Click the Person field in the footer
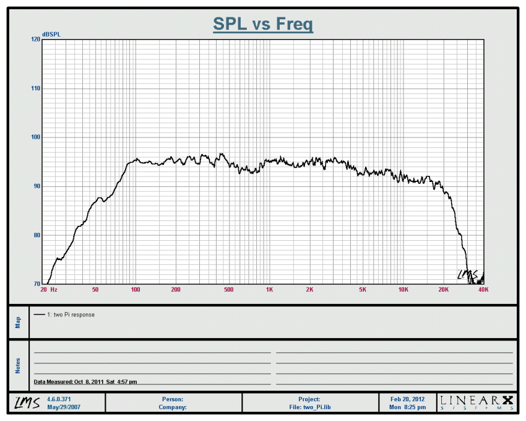The image size is (526, 421). [x=173, y=399]
